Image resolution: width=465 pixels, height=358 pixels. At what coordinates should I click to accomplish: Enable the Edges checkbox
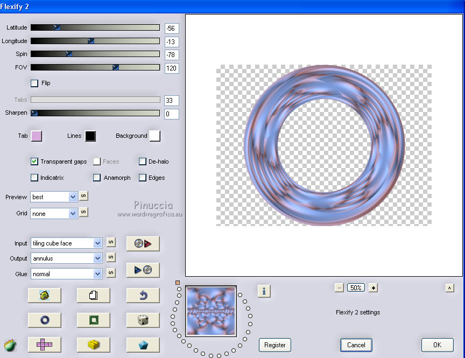click(x=142, y=177)
